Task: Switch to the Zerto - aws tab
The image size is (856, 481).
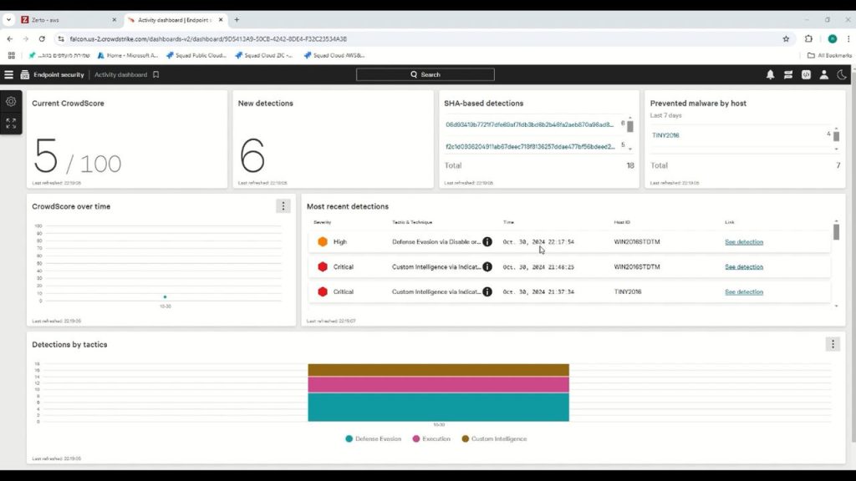Action: tap(62, 19)
